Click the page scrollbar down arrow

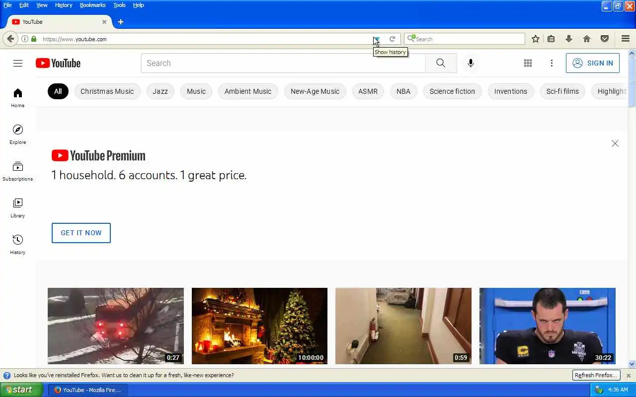[x=632, y=364]
